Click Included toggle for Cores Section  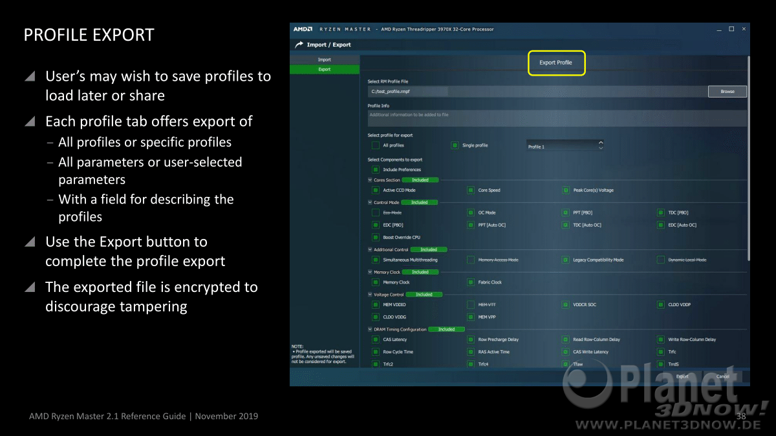click(420, 180)
